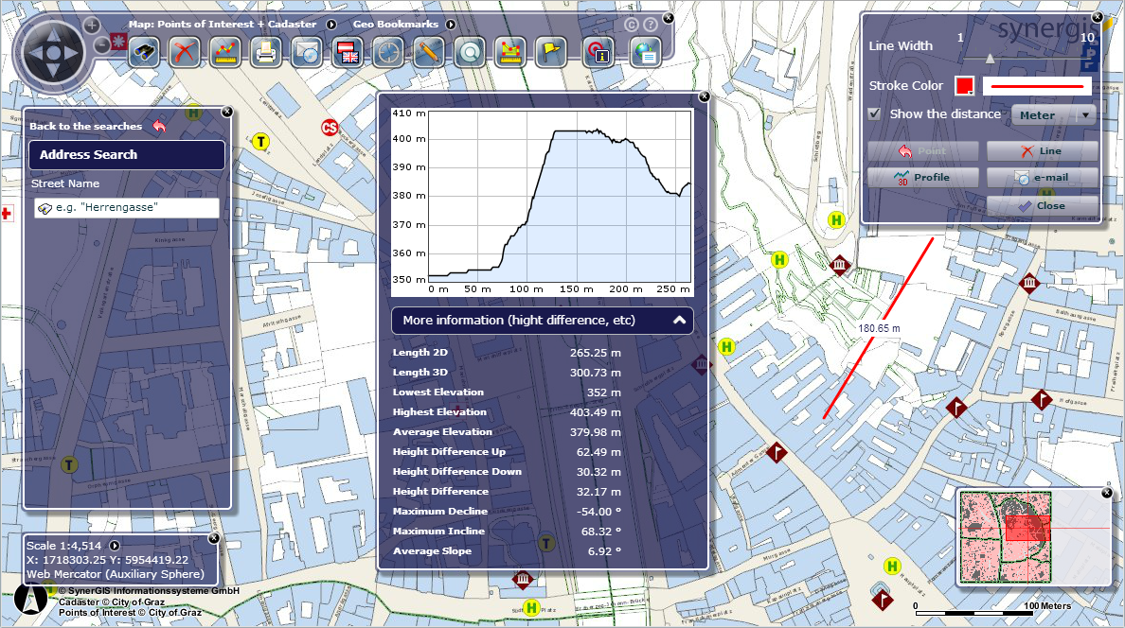This screenshot has height=628, width=1125.
Task: Open the Meter units dropdown
Action: [1053, 114]
